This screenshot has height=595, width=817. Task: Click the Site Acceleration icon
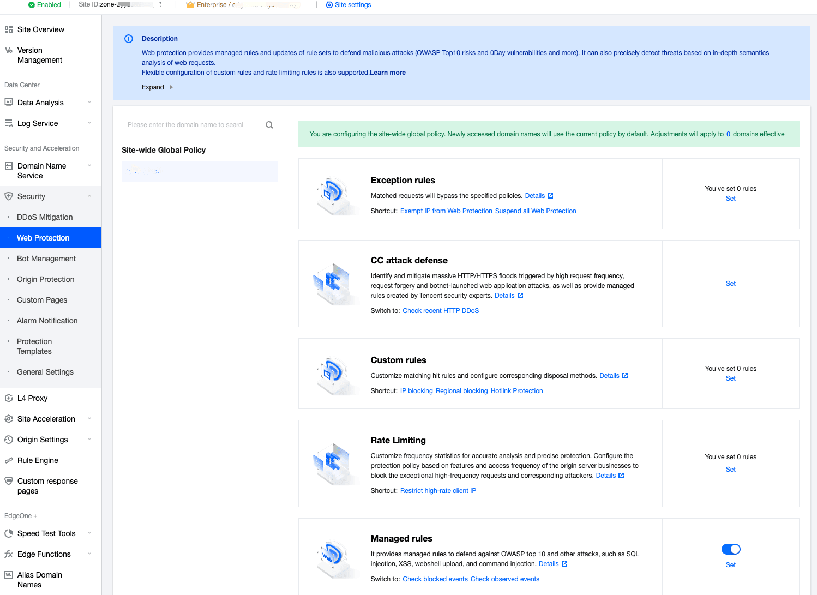click(9, 419)
